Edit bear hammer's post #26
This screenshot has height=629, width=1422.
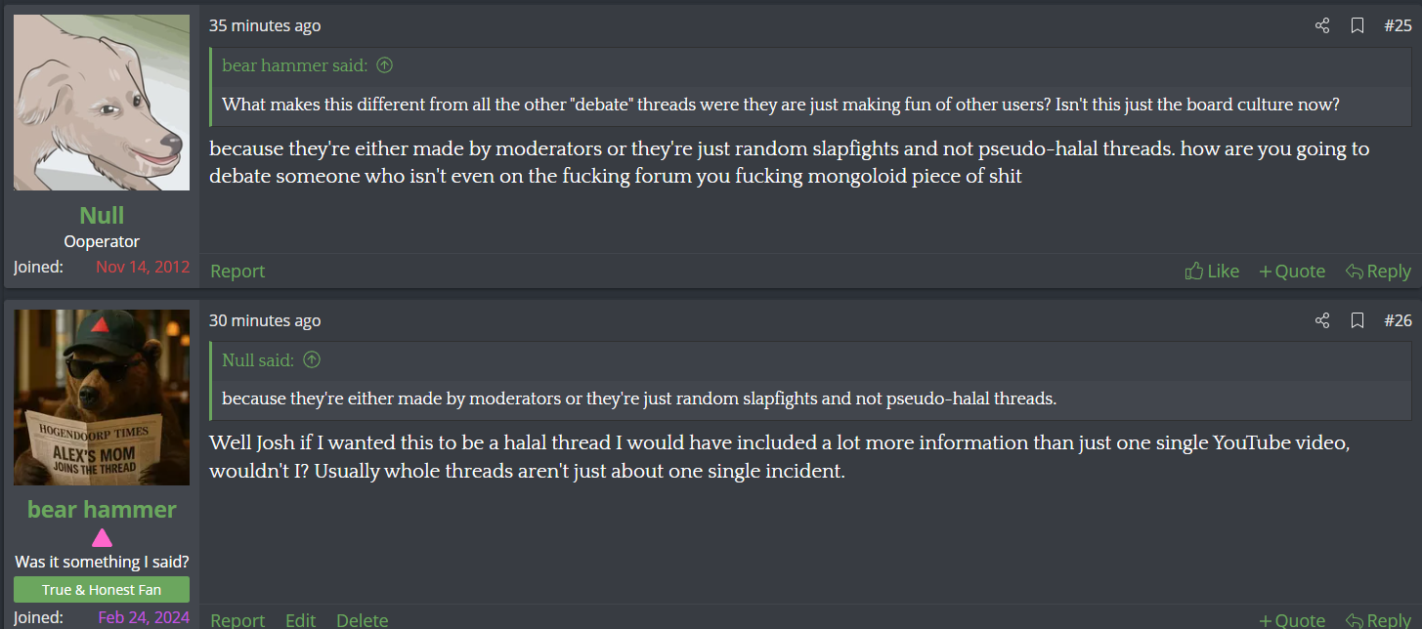300,620
